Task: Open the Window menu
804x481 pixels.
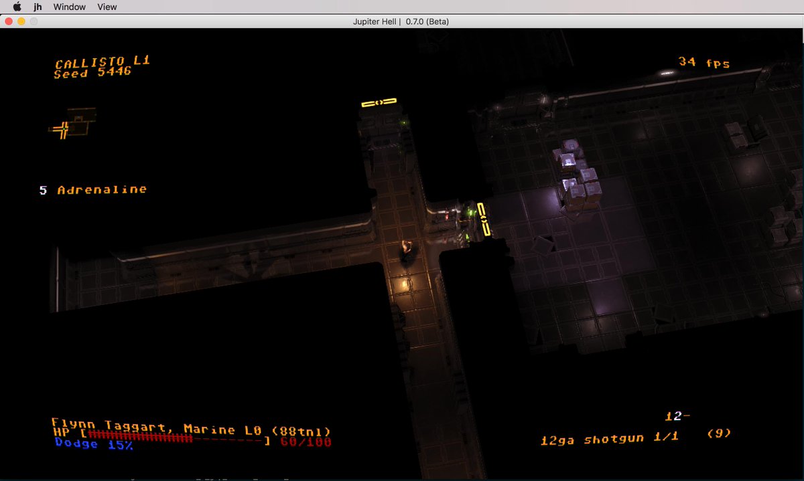Action: click(x=70, y=7)
